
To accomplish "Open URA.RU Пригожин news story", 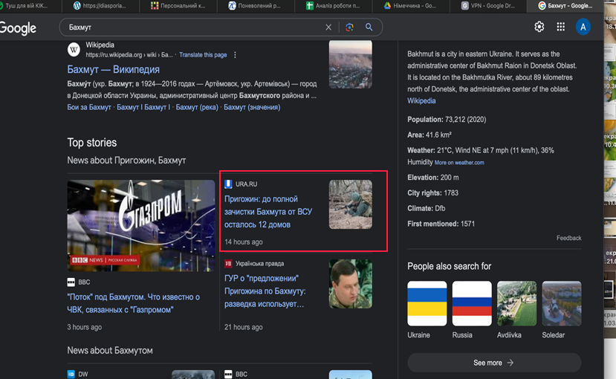I will (261, 212).
